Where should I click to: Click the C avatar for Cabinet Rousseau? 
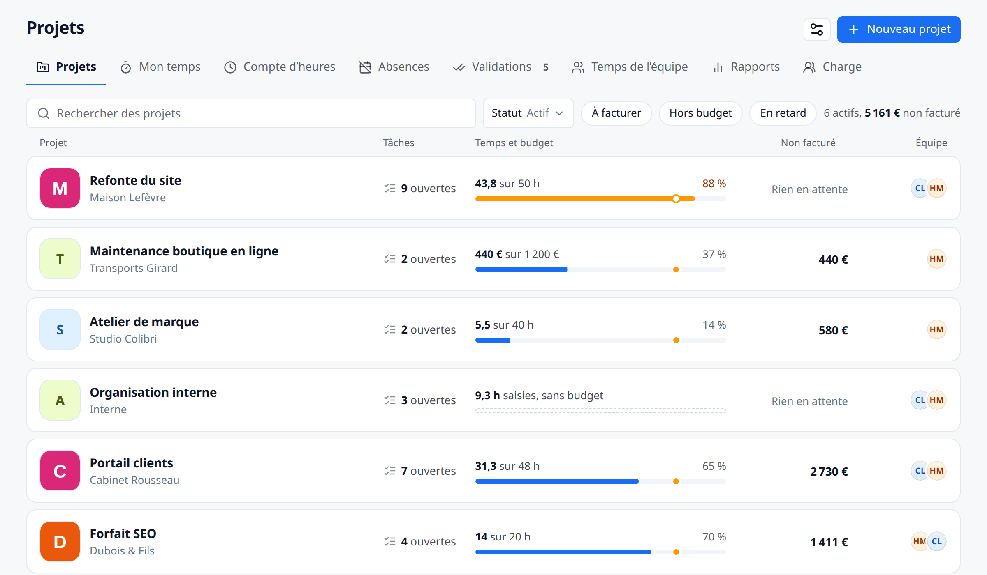(x=60, y=471)
